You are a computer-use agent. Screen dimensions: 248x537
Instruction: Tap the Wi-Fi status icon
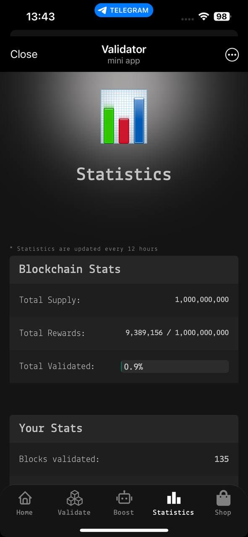point(204,17)
